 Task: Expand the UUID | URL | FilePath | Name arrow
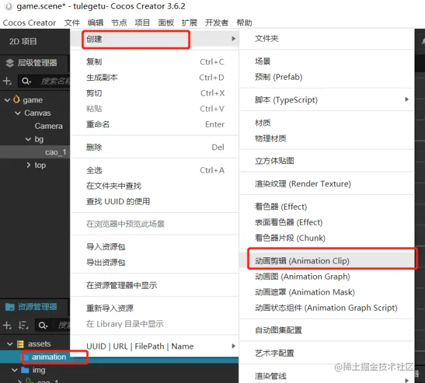(233, 346)
